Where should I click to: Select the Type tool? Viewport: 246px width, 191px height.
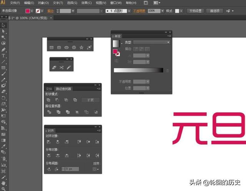(x=3, y=56)
